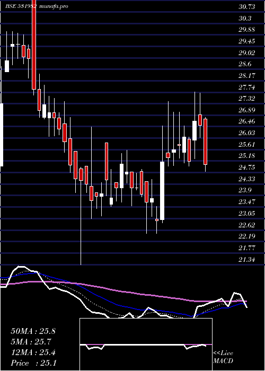
Task: Pick the 29.02 axis value
Action: tap(247, 53)
